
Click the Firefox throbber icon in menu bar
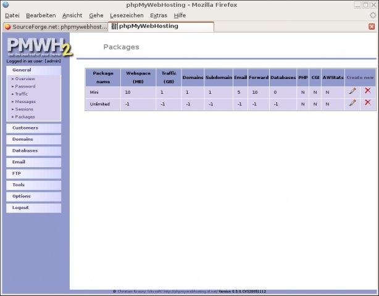(x=373, y=15)
